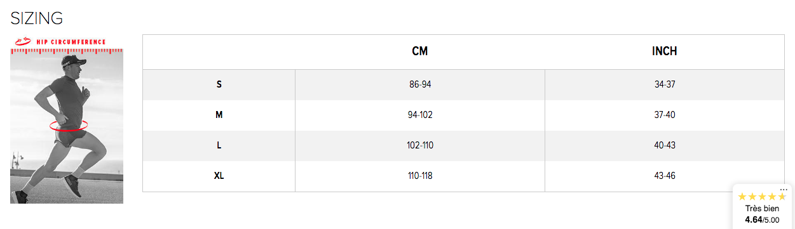This screenshot has width=795, height=229.
Task: Click the 34-37 inch value
Action: tap(665, 84)
